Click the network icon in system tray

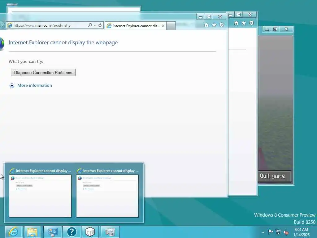pyautogui.click(x=278, y=232)
